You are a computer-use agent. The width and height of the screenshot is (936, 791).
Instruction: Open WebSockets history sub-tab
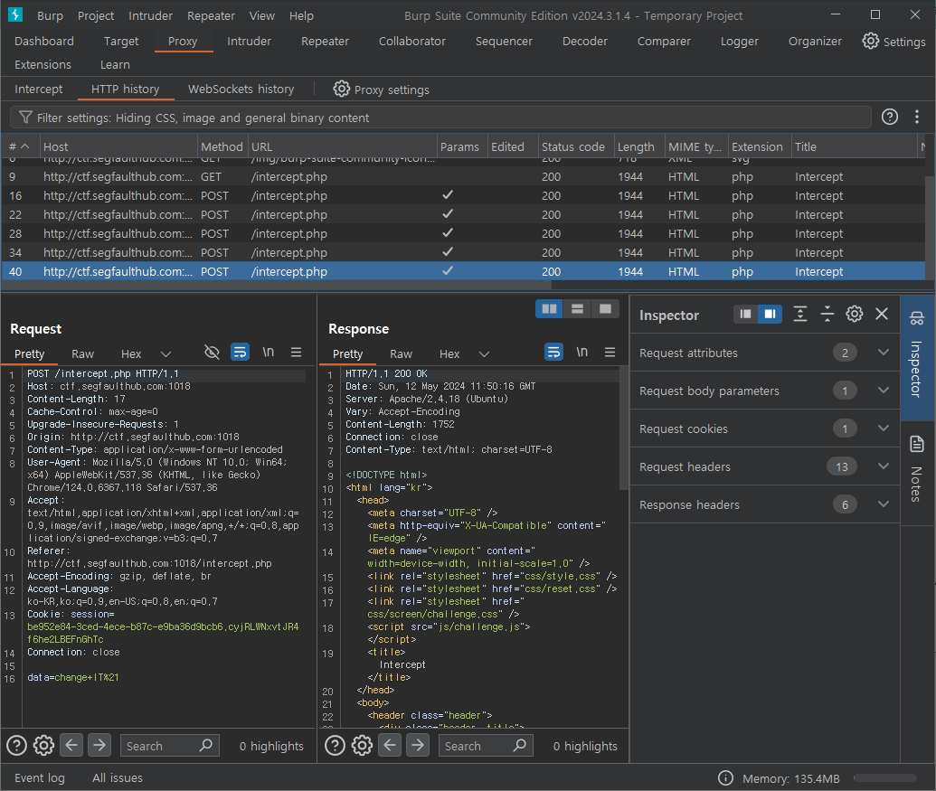coord(241,89)
